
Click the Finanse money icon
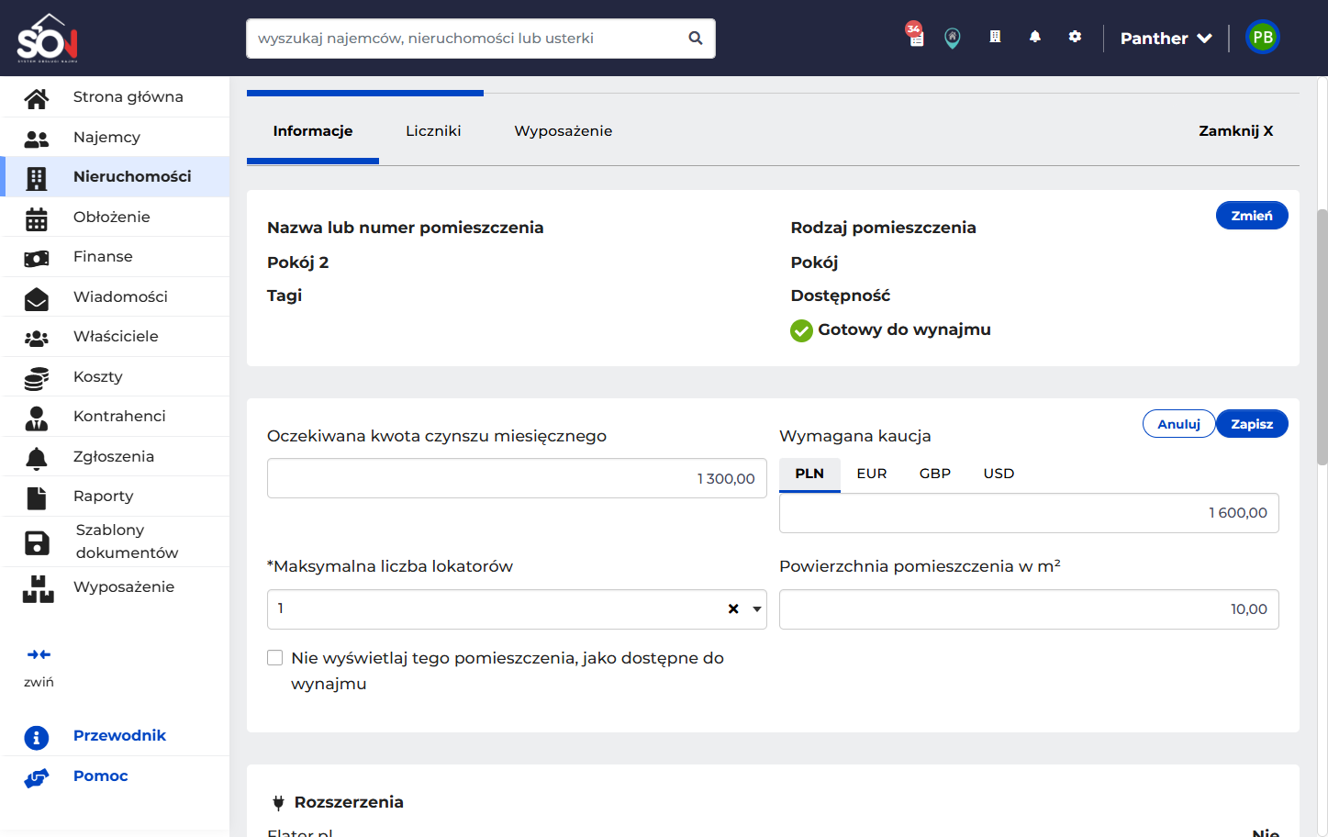point(37,258)
